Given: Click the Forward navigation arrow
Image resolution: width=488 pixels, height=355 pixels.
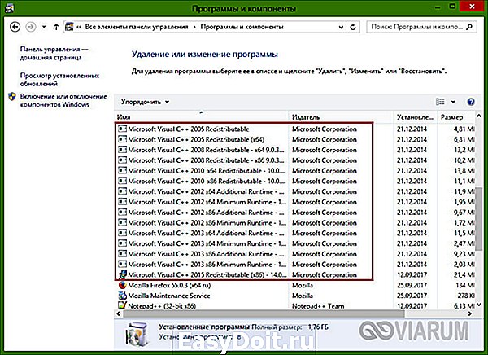Looking at the screenshot, I should tap(31, 27).
